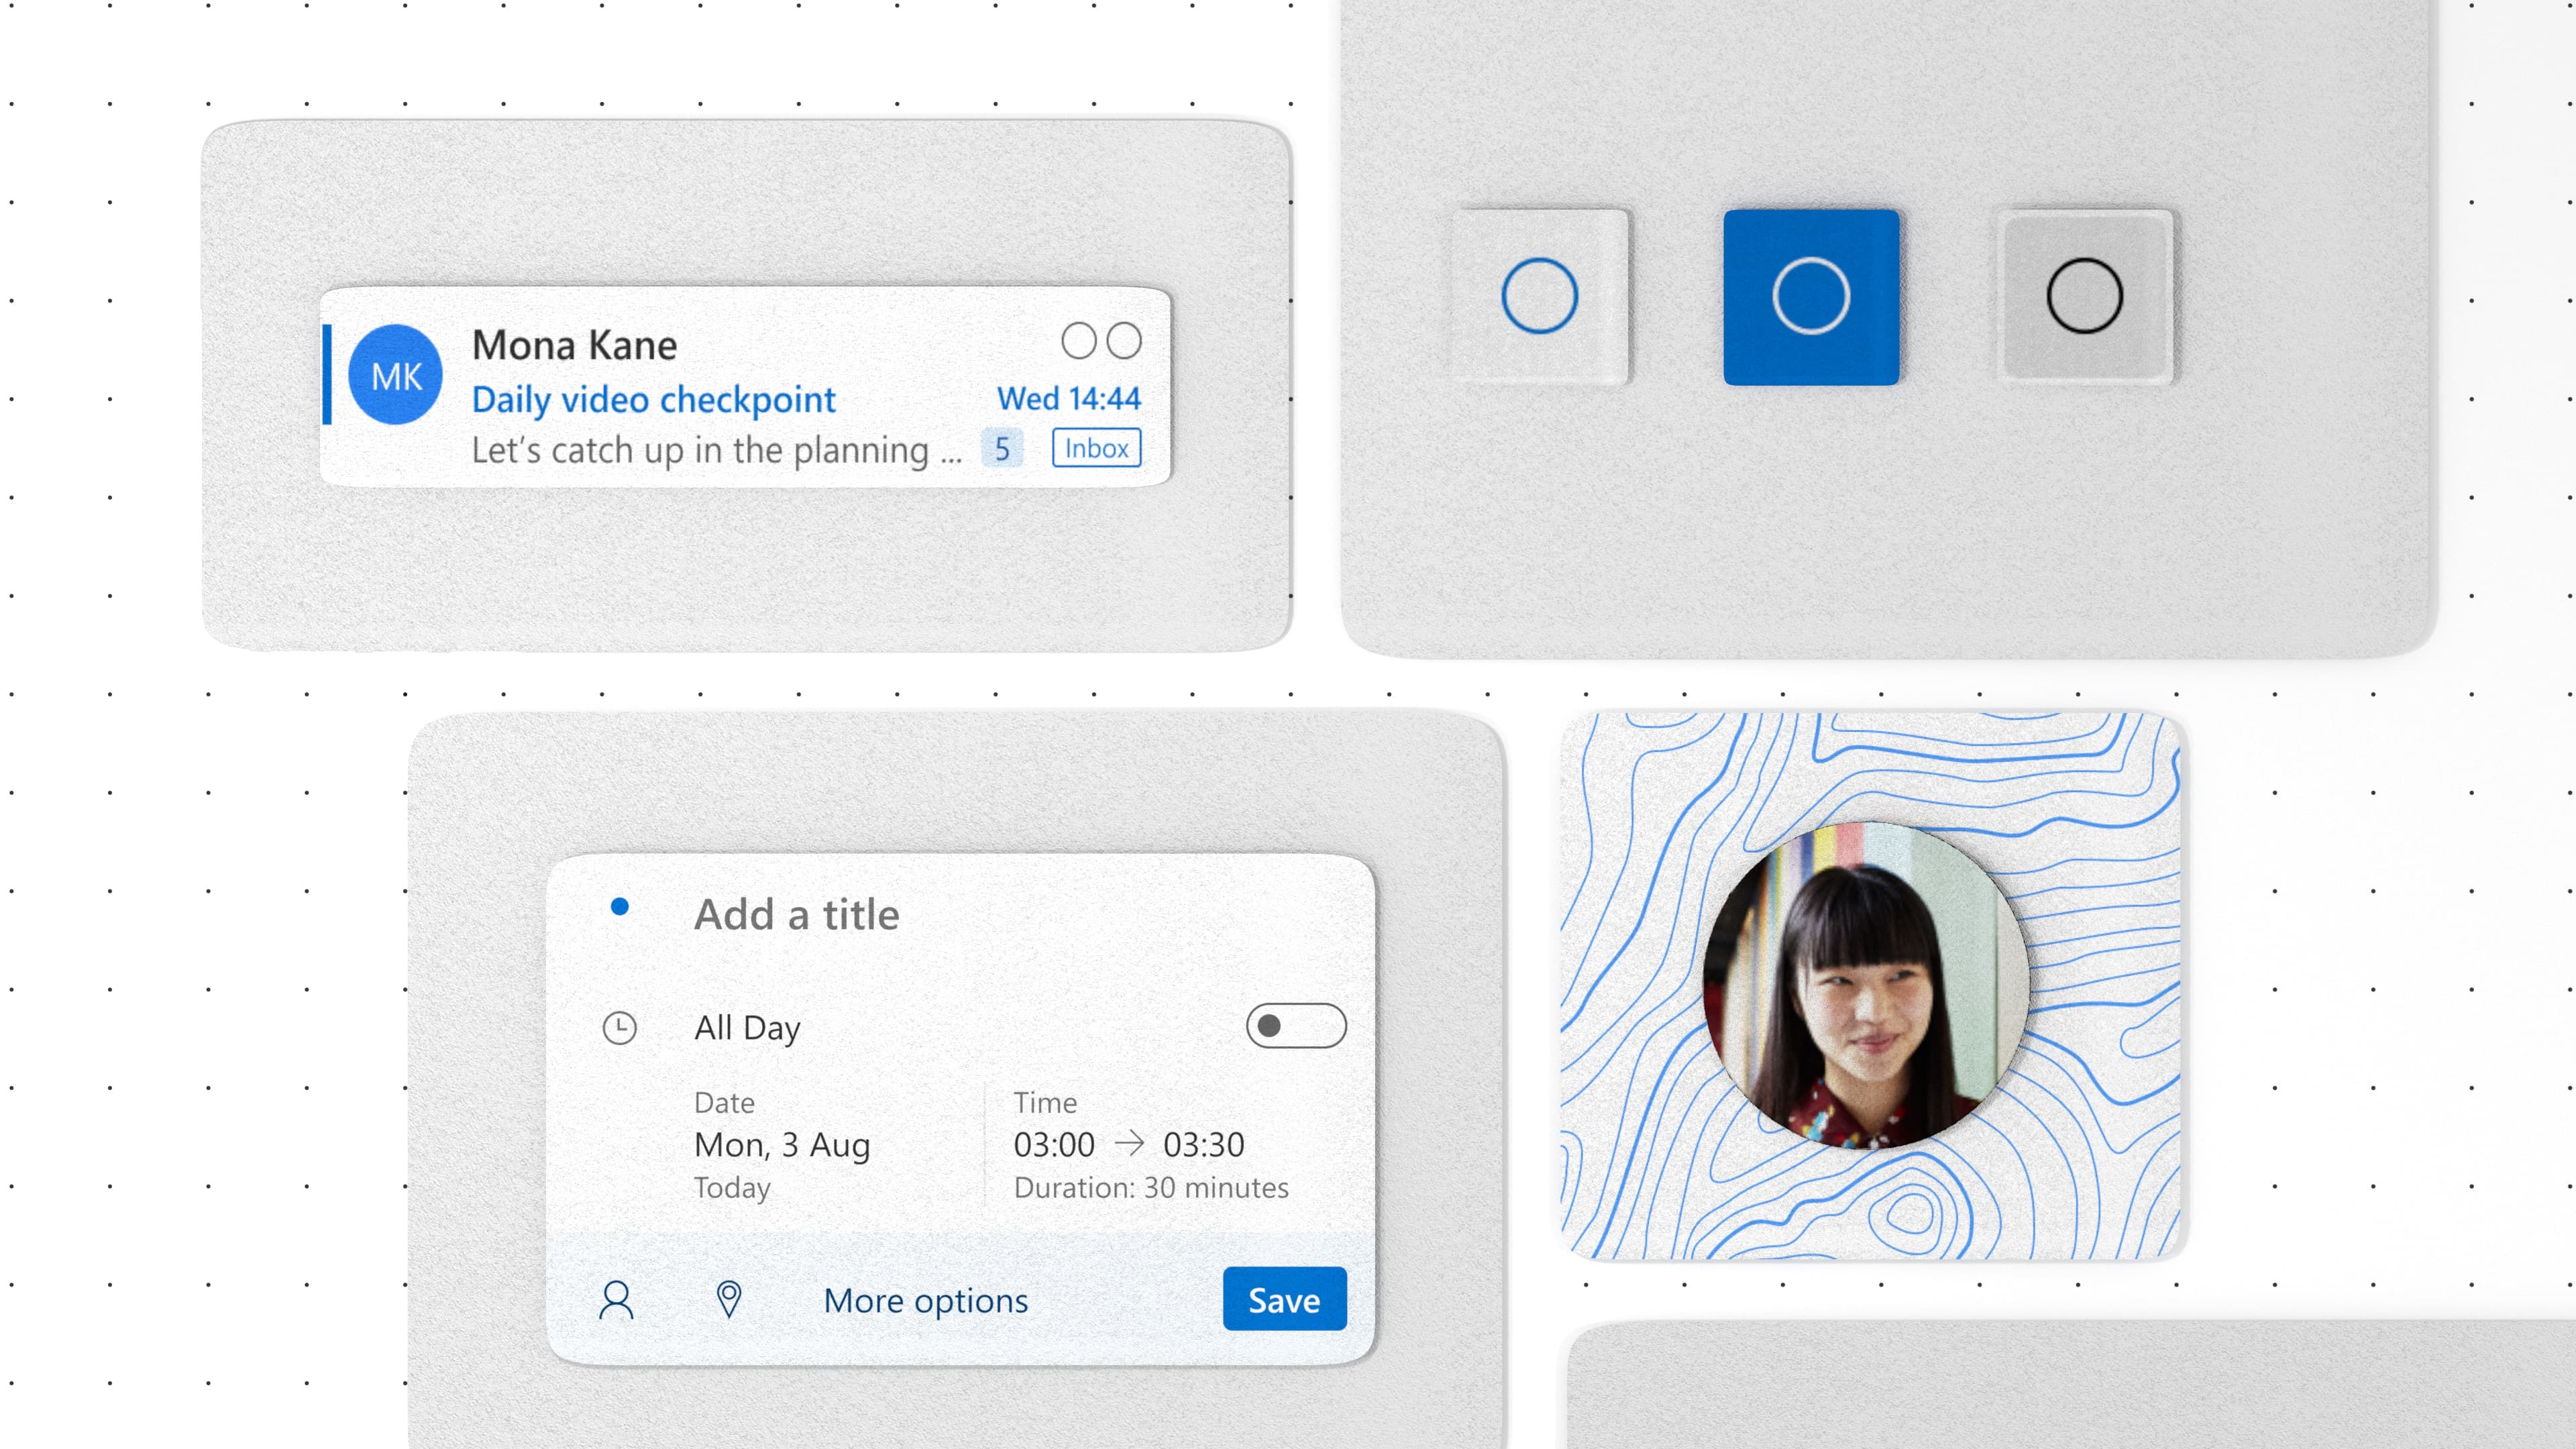Click the blue calendar color dot
The height and width of the screenshot is (1449, 2576).
(620, 907)
